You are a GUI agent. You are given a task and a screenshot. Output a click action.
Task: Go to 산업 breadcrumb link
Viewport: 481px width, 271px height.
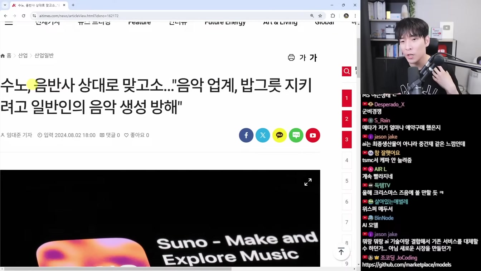(23, 56)
